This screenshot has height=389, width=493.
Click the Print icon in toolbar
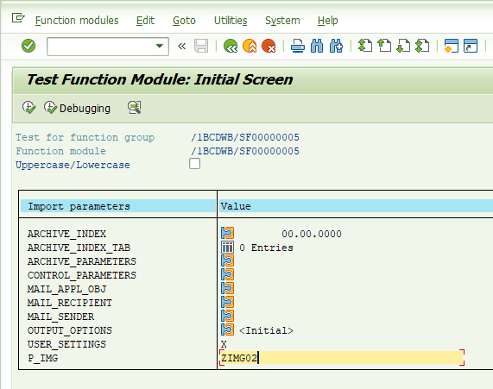[x=297, y=46]
